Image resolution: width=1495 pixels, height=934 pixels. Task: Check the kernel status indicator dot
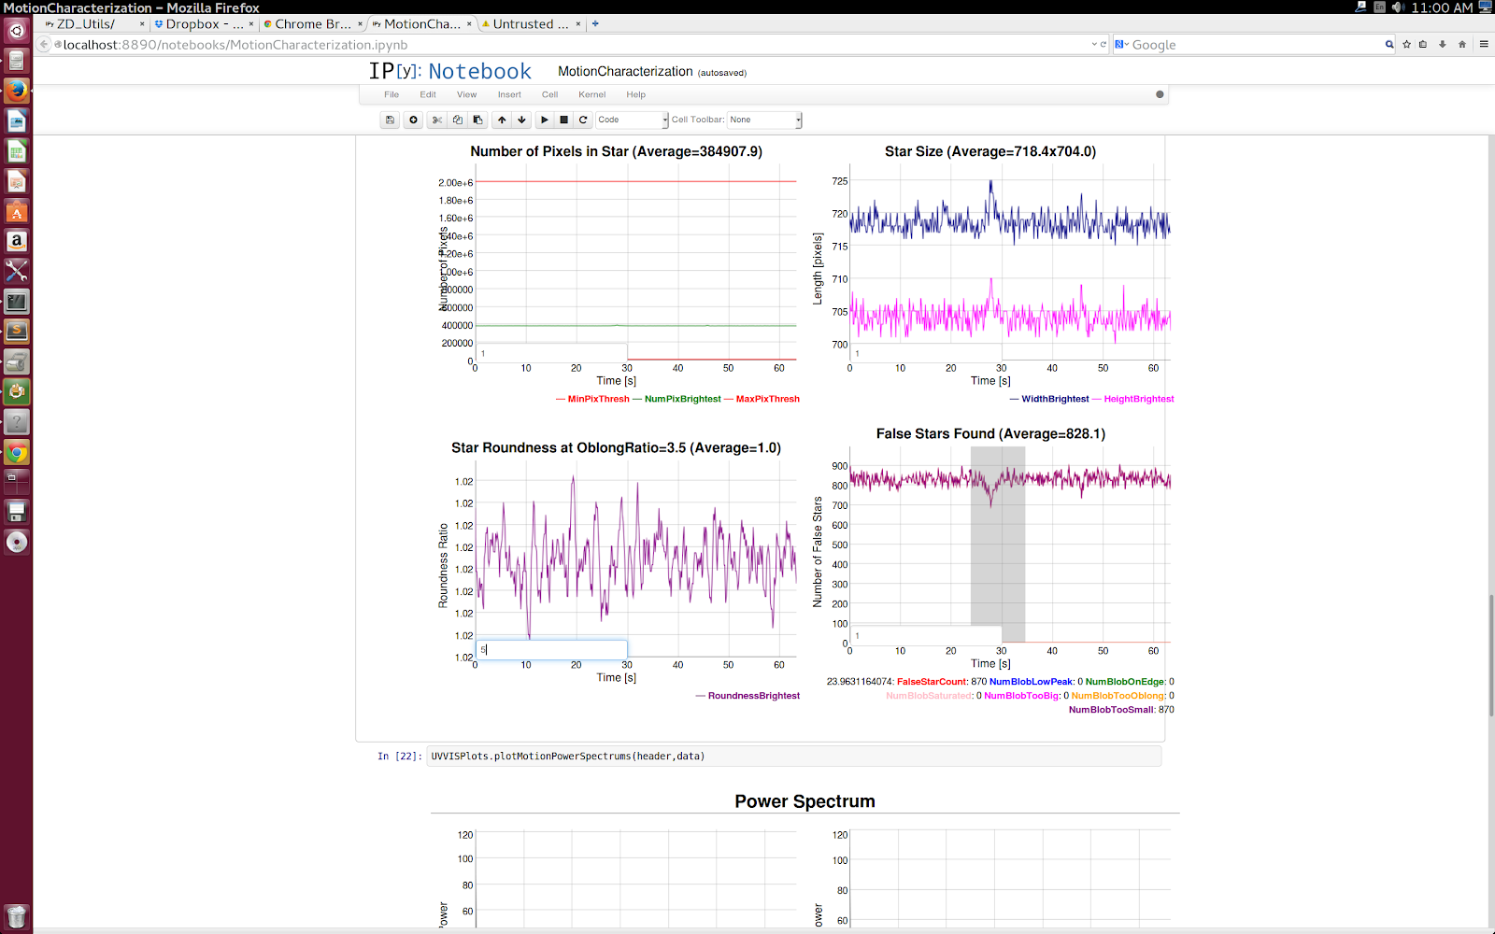(x=1160, y=94)
